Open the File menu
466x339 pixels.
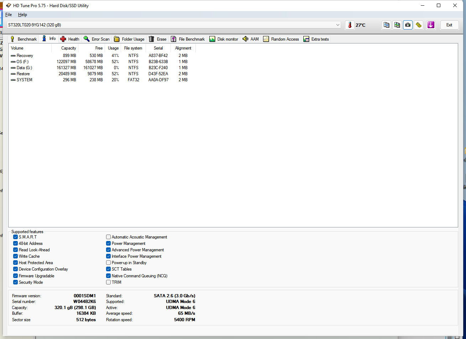9,15
